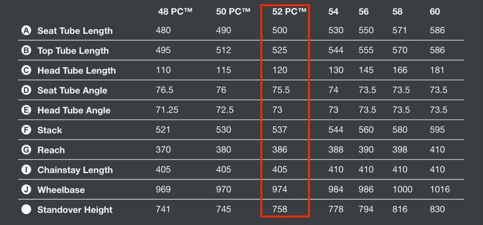This screenshot has height=225, width=483.
Task: Choose size 54 column header
Action: point(333,12)
